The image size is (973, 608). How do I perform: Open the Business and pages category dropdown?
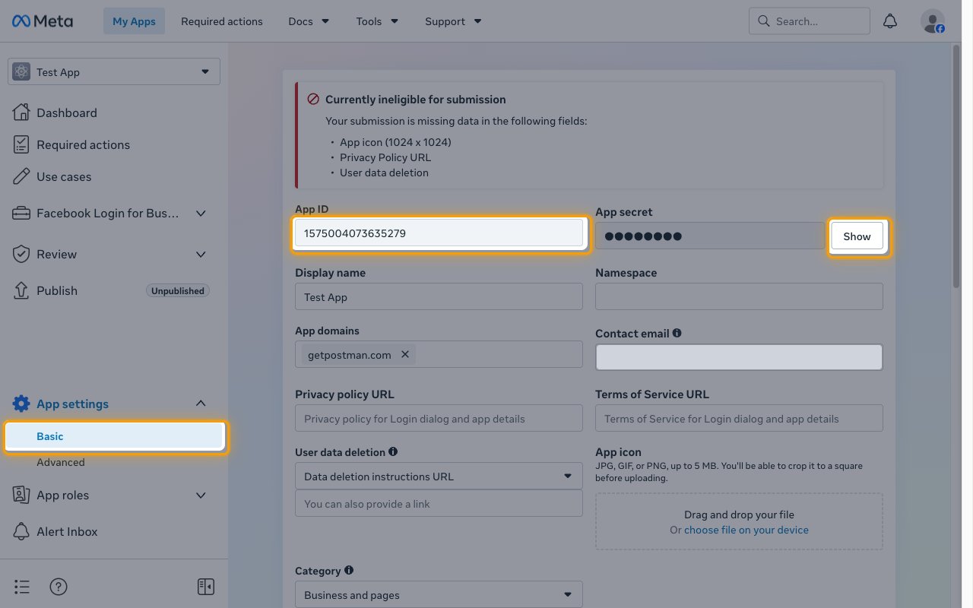point(439,595)
